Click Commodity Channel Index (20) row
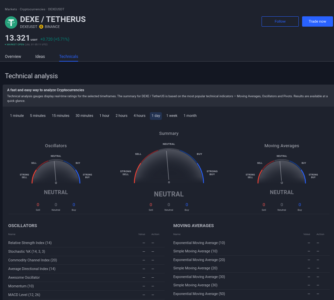Viewport: 334px width, 300px height. pos(86,260)
